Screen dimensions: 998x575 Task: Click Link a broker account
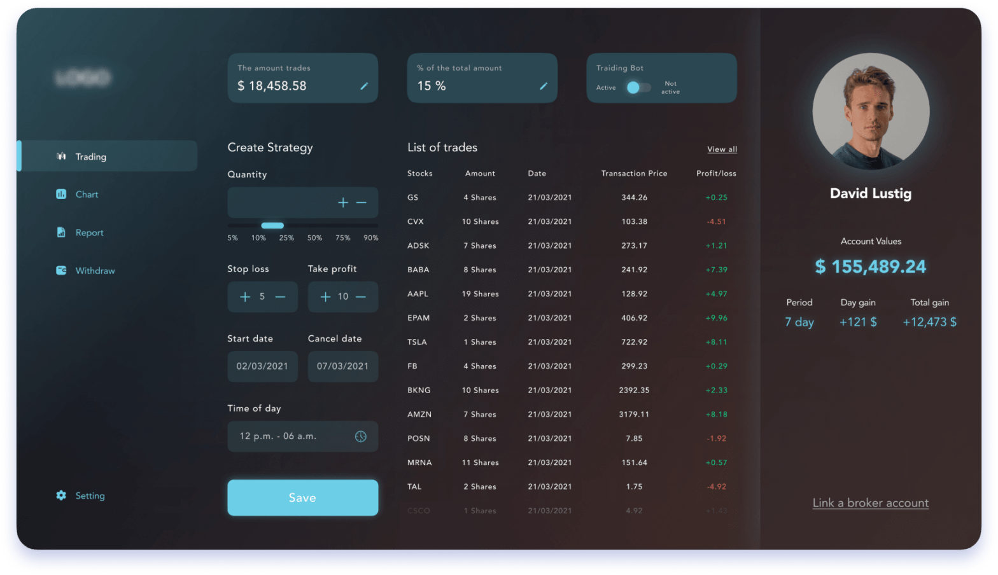tap(870, 503)
